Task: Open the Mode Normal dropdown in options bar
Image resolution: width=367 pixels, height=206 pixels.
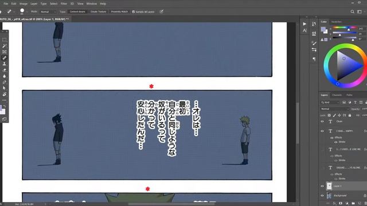Action: [48, 11]
